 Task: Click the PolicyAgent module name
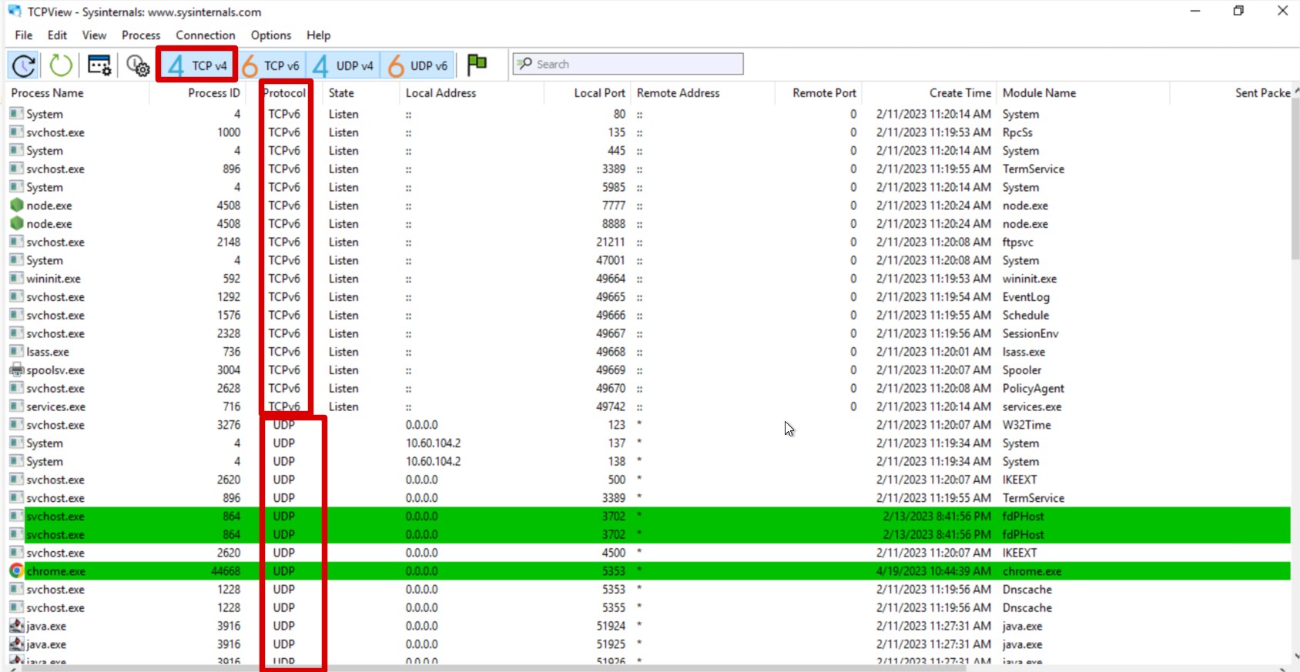pyautogui.click(x=1034, y=389)
